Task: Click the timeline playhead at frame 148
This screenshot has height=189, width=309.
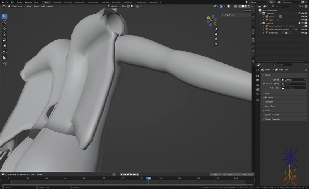Action: (x=149, y=178)
